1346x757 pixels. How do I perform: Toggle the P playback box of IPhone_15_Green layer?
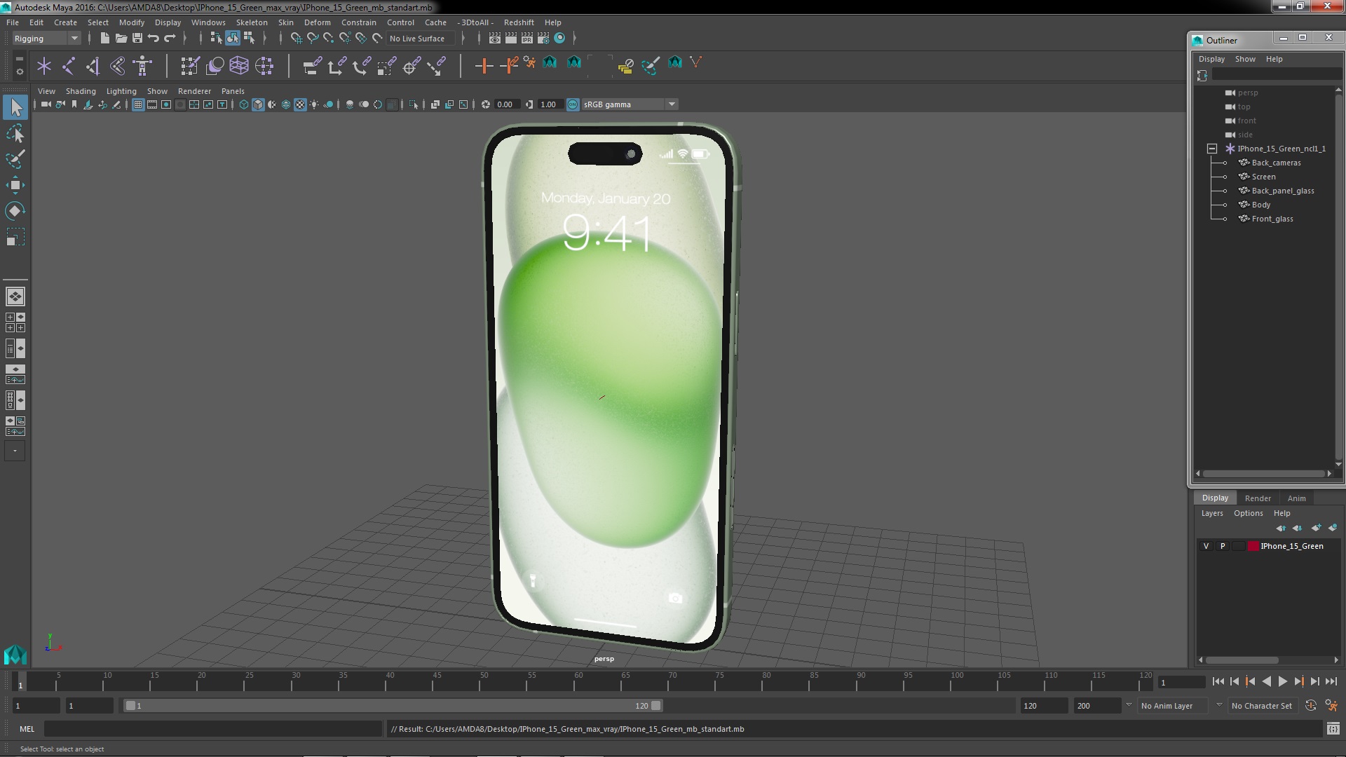click(1223, 546)
